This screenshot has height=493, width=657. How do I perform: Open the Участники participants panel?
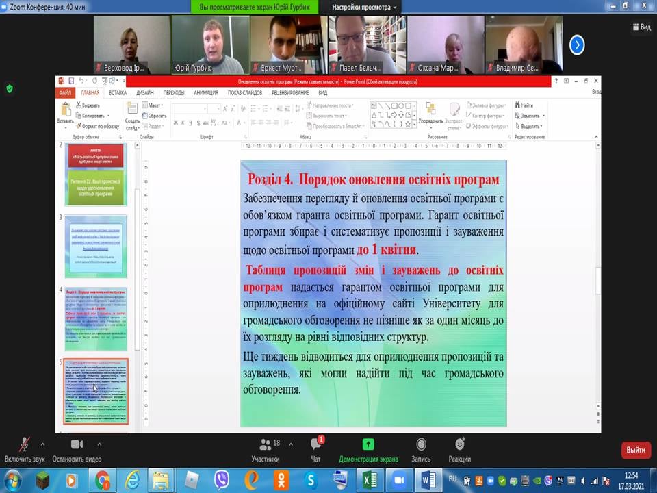(265, 445)
